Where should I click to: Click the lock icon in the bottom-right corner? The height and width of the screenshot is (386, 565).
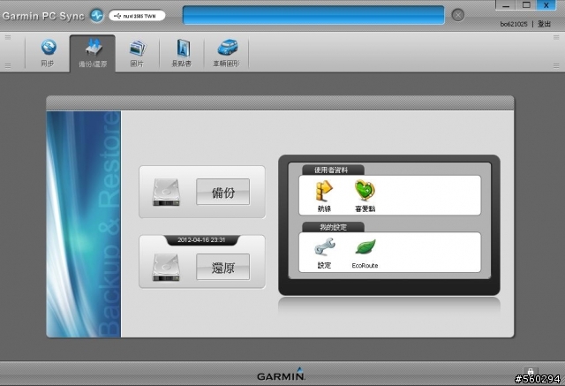(x=530, y=372)
